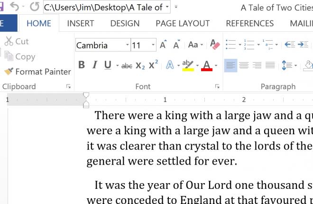Image resolution: width=313 pixels, height=204 pixels.
Task: Toggle Italic formatting
Action: (95, 65)
